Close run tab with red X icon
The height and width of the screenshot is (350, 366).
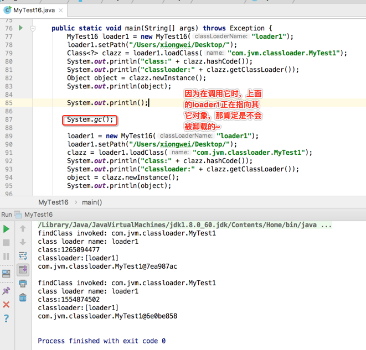(6, 304)
